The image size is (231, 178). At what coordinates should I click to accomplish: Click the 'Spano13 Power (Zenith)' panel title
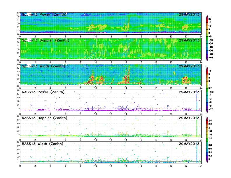(x=44, y=15)
